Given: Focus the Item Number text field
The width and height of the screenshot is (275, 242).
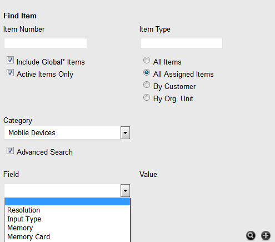Looking at the screenshot, I should [x=46, y=43].
